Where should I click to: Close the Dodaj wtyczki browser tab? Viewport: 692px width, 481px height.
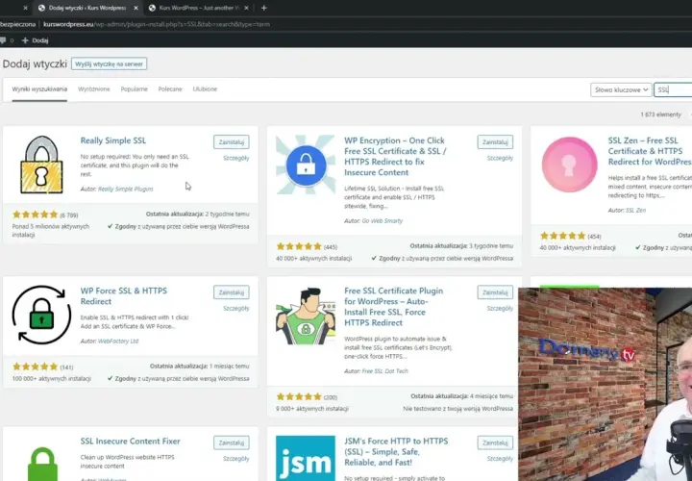point(136,8)
